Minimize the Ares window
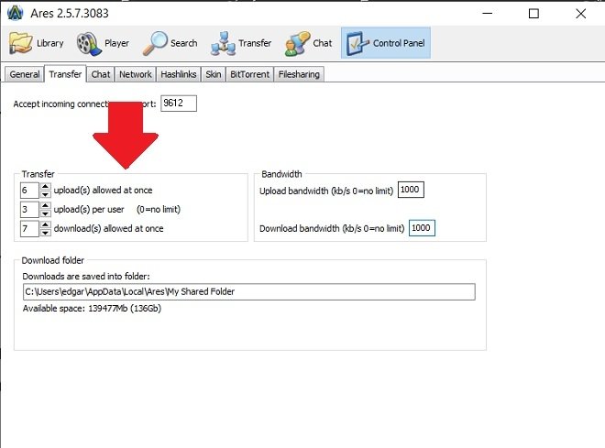 (488, 14)
